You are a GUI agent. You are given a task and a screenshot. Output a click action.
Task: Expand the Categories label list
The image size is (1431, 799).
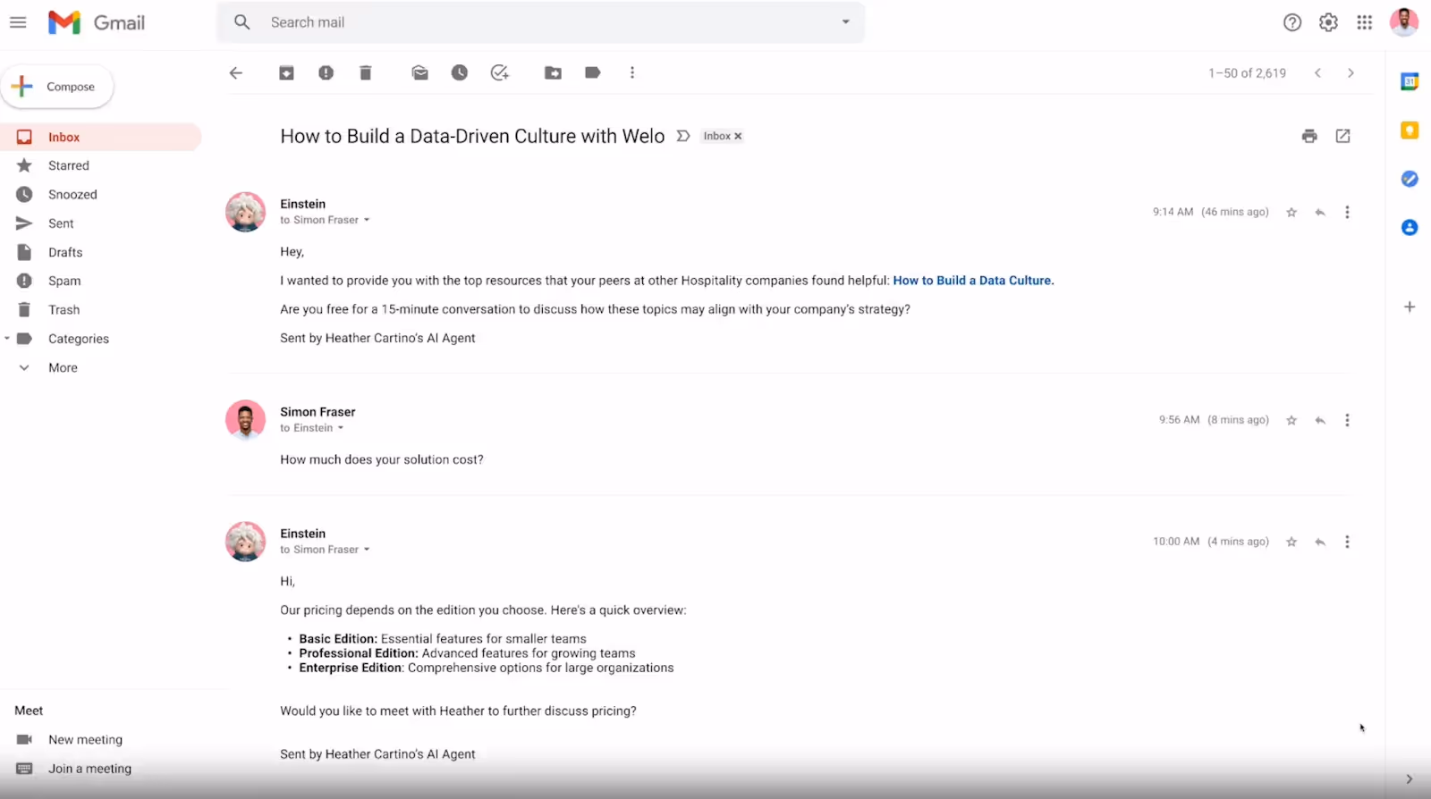coord(7,339)
